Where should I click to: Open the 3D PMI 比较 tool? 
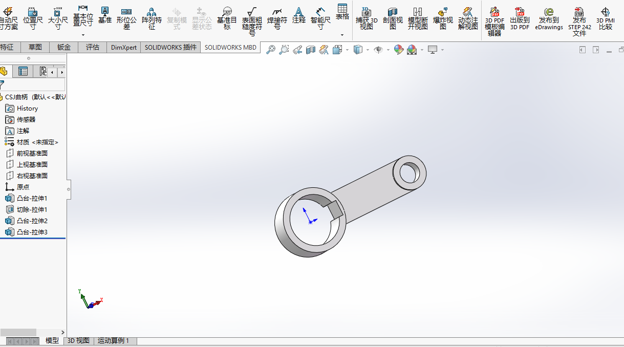tap(606, 18)
